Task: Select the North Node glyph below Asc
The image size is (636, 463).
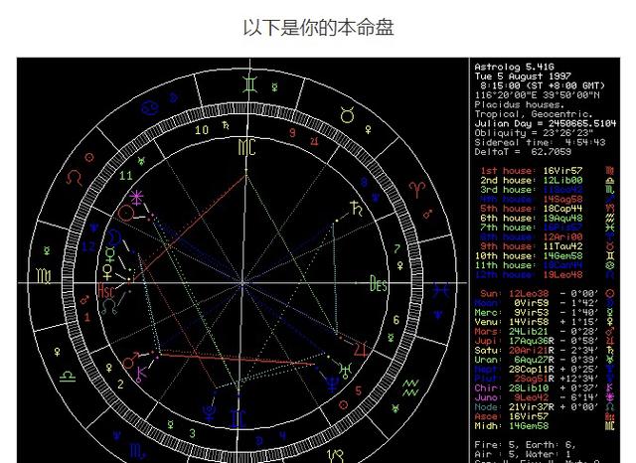Action: pos(108,307)
